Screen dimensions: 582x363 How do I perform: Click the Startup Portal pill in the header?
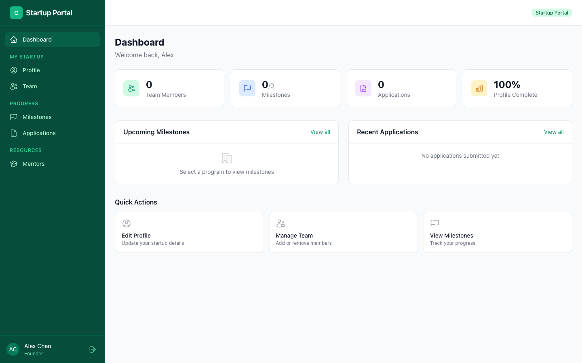tap(552, 13)
